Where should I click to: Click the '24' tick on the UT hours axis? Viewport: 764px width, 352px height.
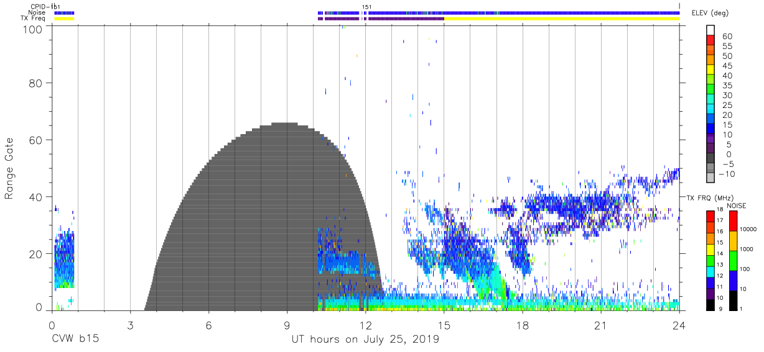tap(679, 325)
